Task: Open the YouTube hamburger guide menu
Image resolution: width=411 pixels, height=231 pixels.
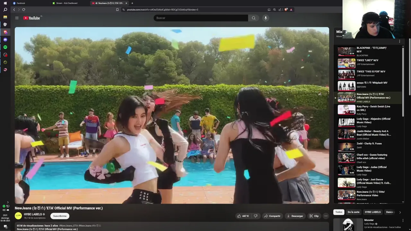Action: tap(17, 18)
